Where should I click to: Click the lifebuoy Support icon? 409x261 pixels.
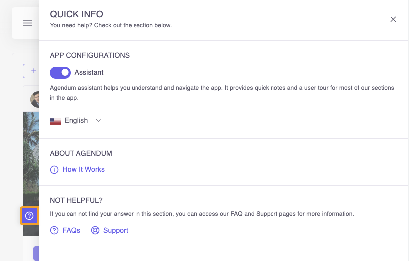click(95, 230)
